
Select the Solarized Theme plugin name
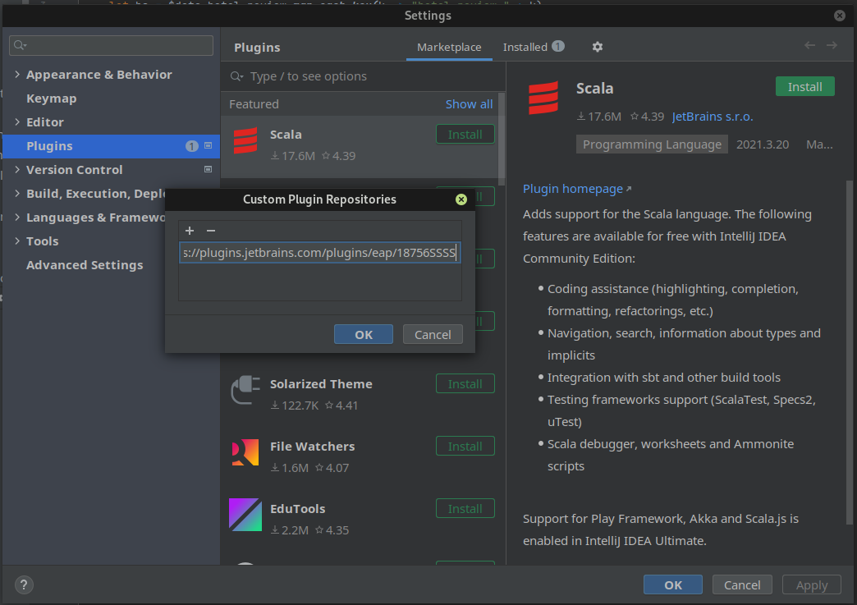point(321,383)
